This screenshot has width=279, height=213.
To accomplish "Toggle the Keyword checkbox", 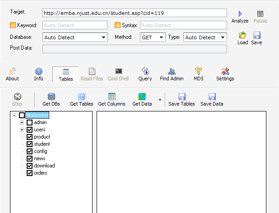I will (x=13, y=25).
